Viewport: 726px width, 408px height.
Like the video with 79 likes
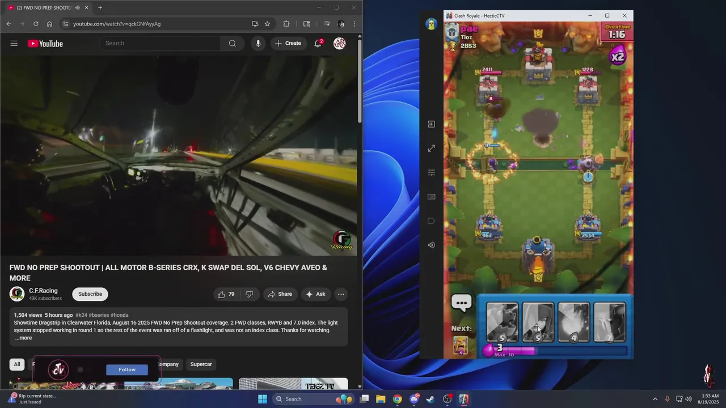(226, 294)
